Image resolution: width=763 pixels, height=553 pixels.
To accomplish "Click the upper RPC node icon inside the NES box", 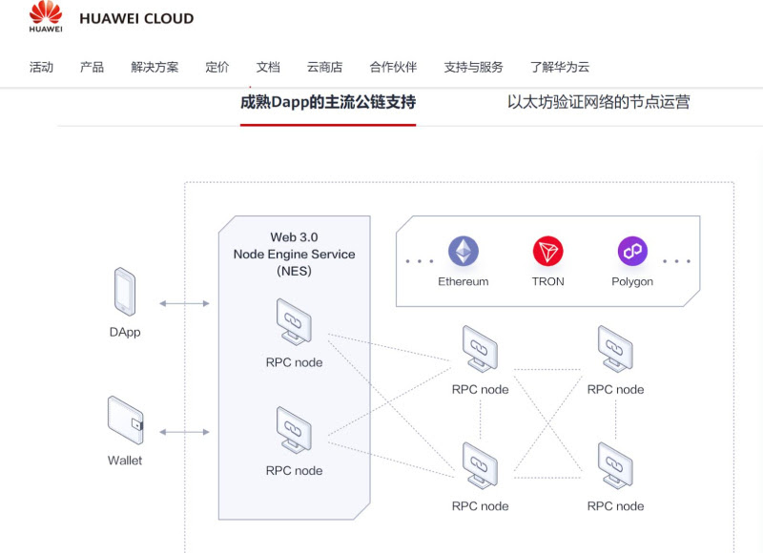I will pyautogui.click(x=294, y=322).
